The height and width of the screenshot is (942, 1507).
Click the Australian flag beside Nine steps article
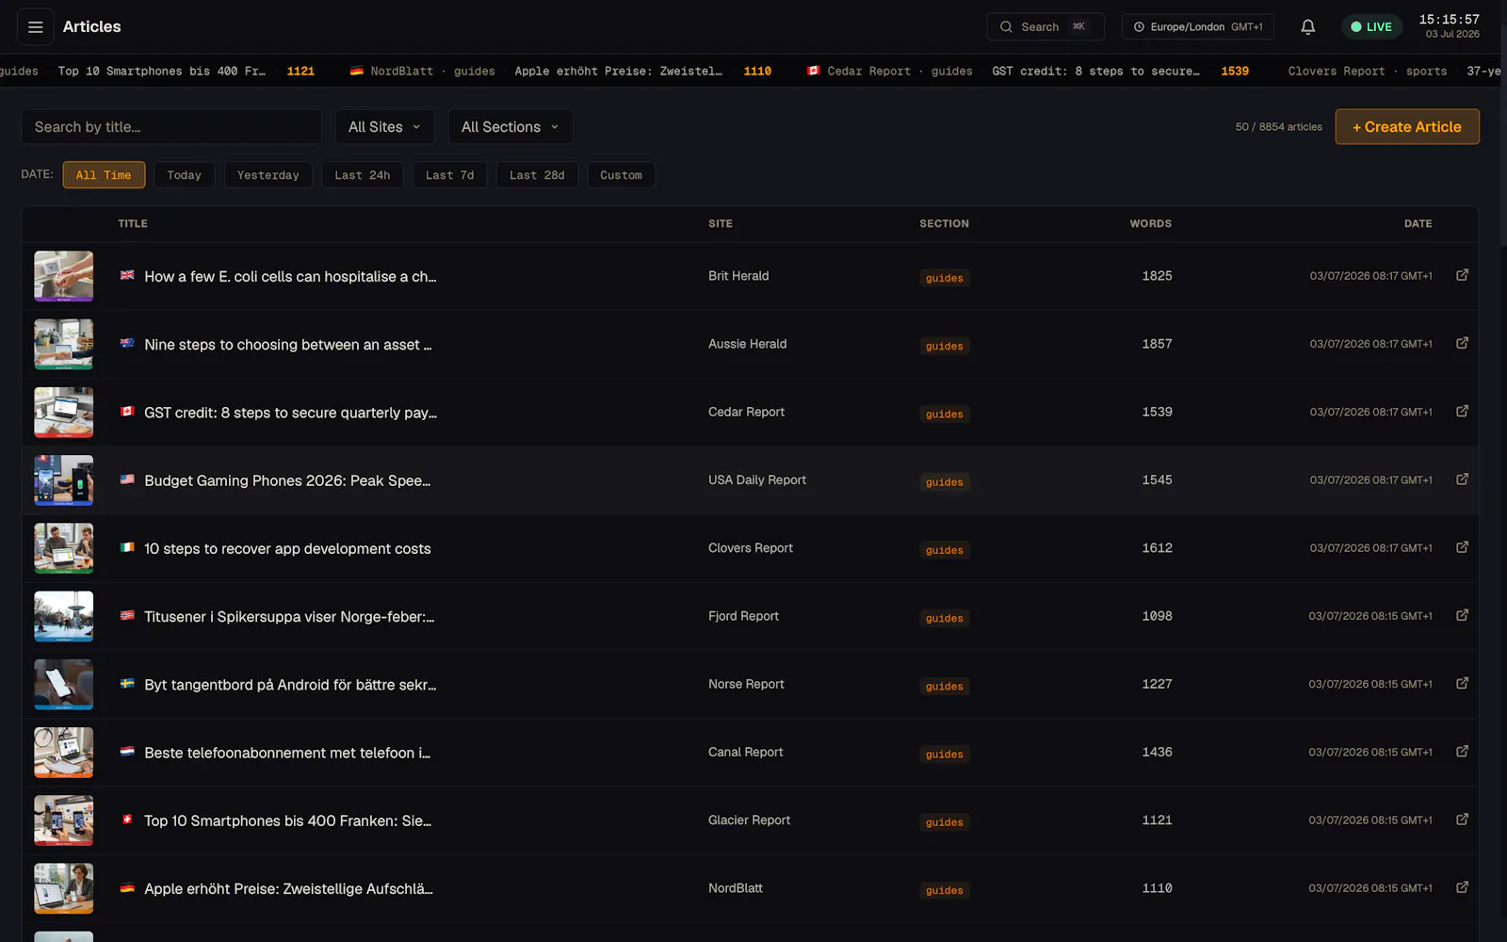pyautogui.click(x=127, y=343)
